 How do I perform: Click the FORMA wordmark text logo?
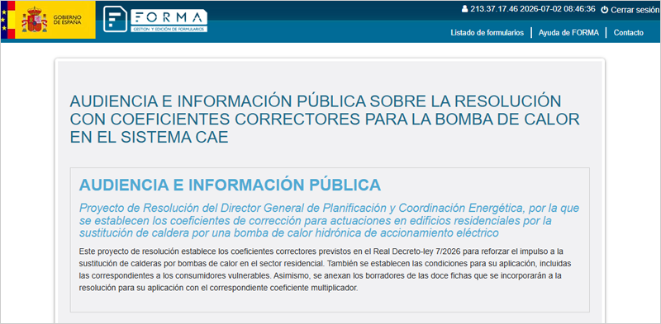pos(169,17)
